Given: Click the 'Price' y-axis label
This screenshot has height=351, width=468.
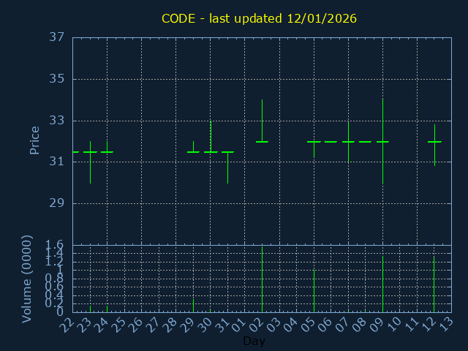Looking at the screenshot, I should pyautogui.click(x=34, y=140).
